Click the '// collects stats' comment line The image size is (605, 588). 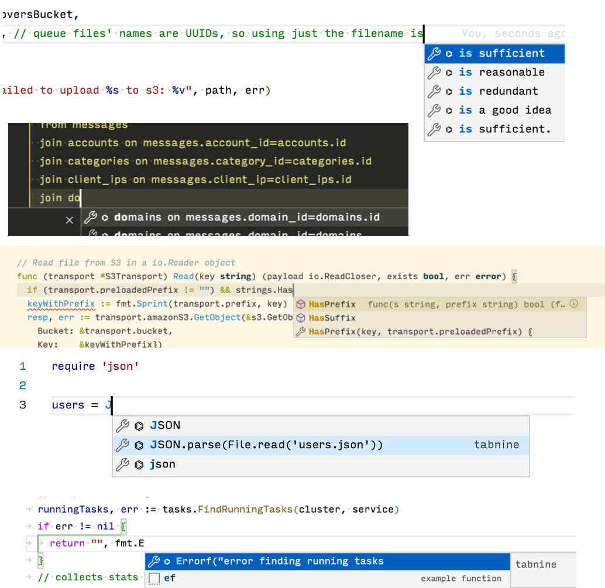[88, 577]
